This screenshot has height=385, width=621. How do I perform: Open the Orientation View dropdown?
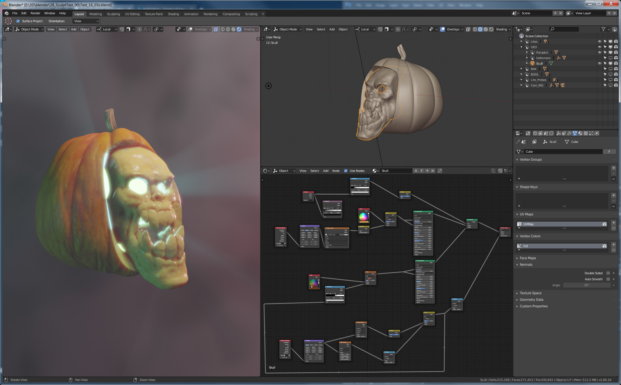point(86,21)
